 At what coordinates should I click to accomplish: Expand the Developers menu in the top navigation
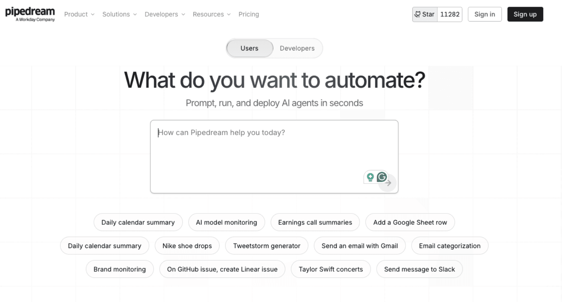pyautogui.click(x=165, y=14)
